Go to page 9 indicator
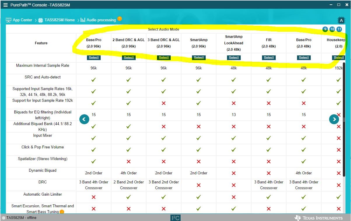The height and width of the screenshot is (221, 351). 325,29
